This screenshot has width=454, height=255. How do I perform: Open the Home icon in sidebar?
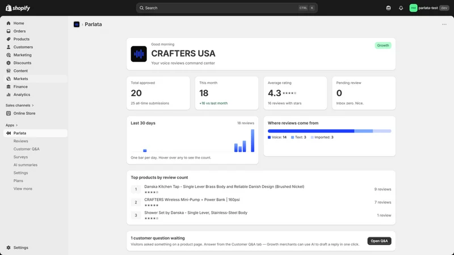pos(9,23)
